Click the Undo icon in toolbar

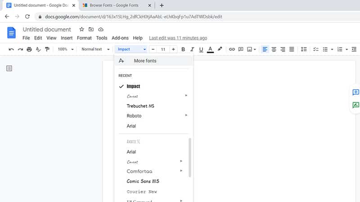(x=11, y=49)
